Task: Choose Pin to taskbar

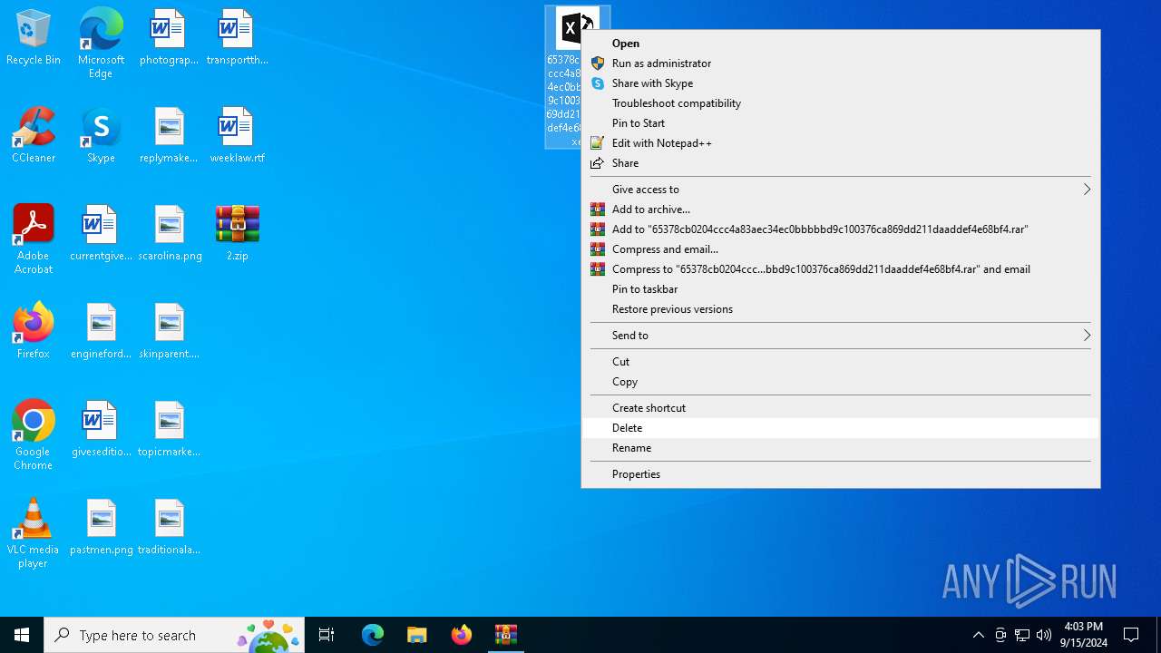Action: [841, 289]
